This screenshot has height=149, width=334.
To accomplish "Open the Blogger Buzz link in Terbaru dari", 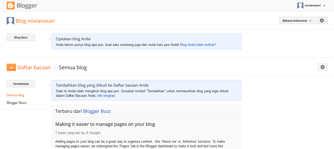I will point(97,111).
